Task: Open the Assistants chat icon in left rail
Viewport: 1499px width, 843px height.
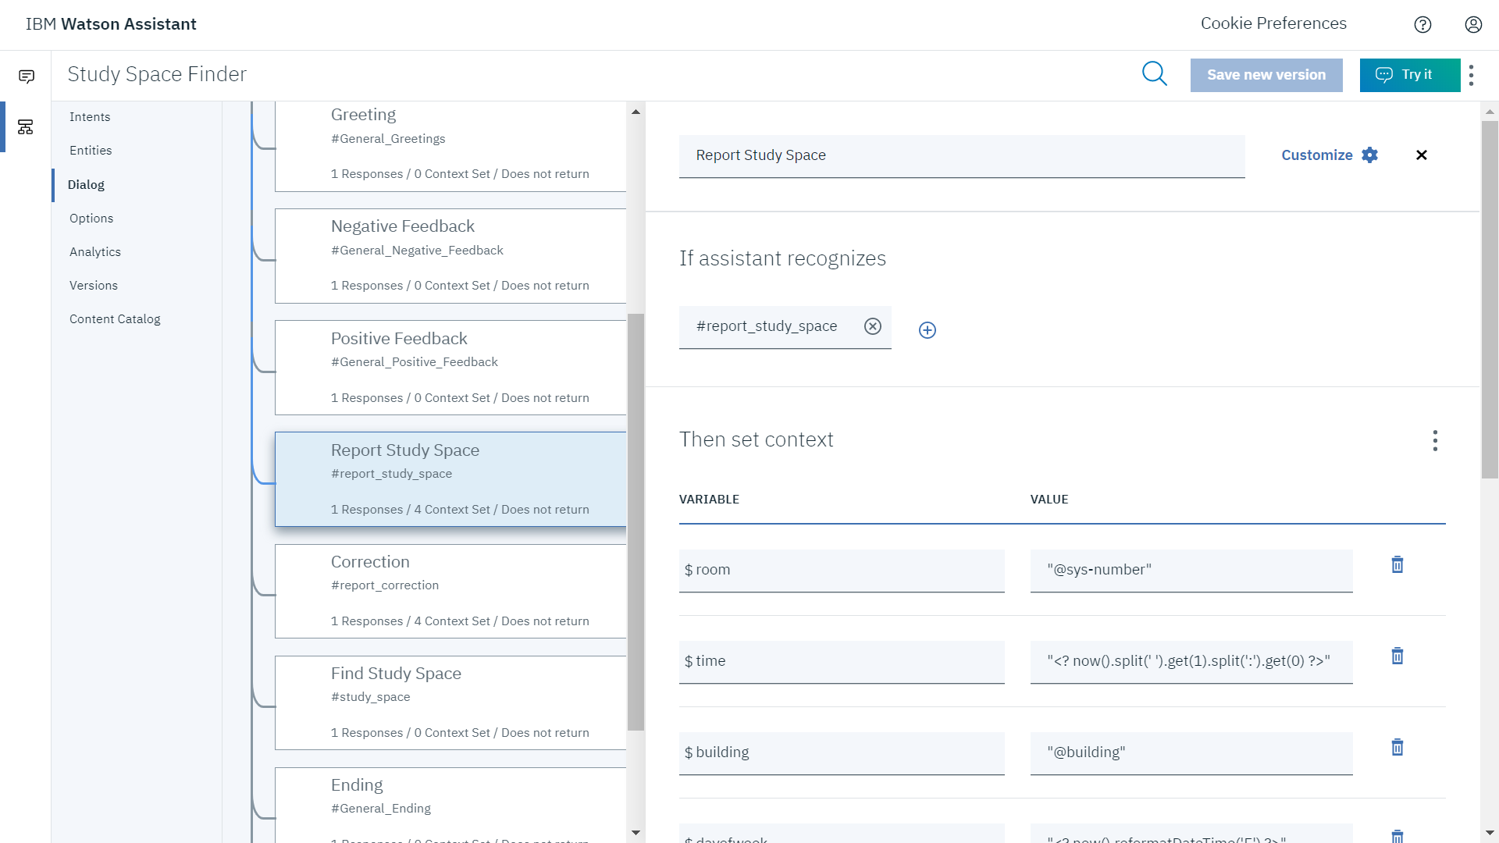Action: pyautogui.click(x=26, y=76)
